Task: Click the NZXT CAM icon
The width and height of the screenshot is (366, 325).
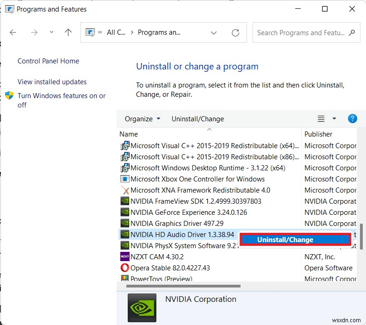Action: point(124,256)
